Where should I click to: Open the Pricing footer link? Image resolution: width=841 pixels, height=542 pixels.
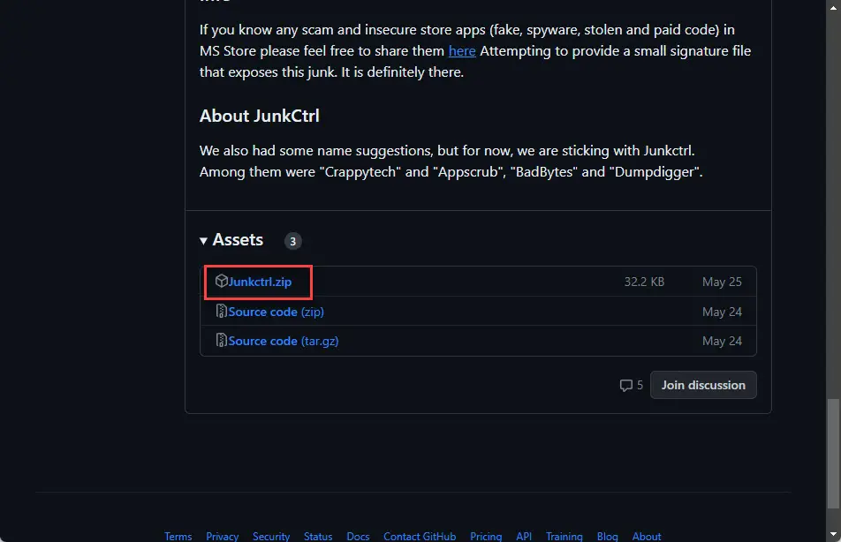[x=486, y=536]
